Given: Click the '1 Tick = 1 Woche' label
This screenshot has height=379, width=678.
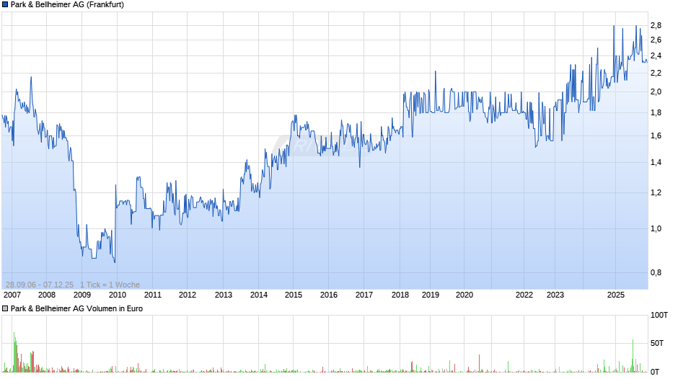Looking at the screenshot, I should pyautogui.click(x=110, y=285).
